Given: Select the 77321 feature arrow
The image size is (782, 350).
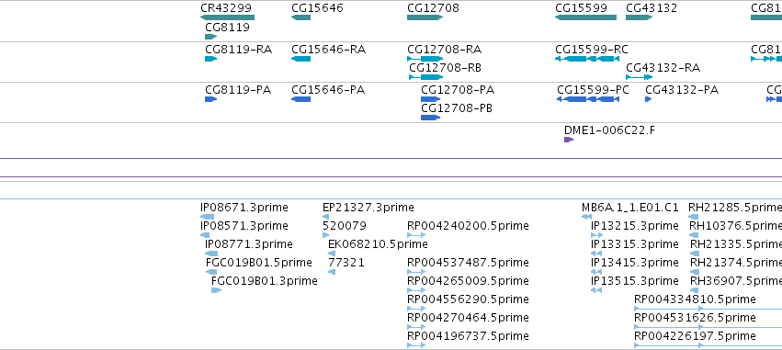Looking at the screenshot, I should (x=332, y=272).
